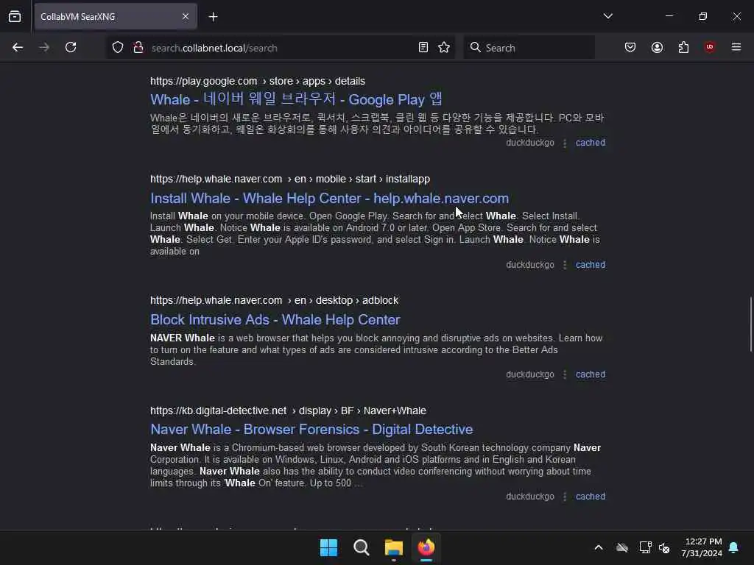754x565 pixels.
Task: Click help.whale.naver.com installapp URL text
Action: point(290,180)
